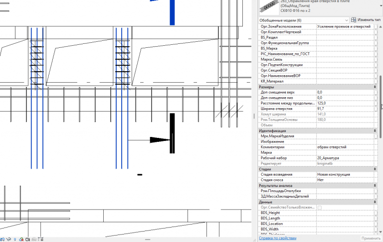Screen dimensions: 383x242
Task: Select the BDS_Length parameter row
Action: point(318,218)
